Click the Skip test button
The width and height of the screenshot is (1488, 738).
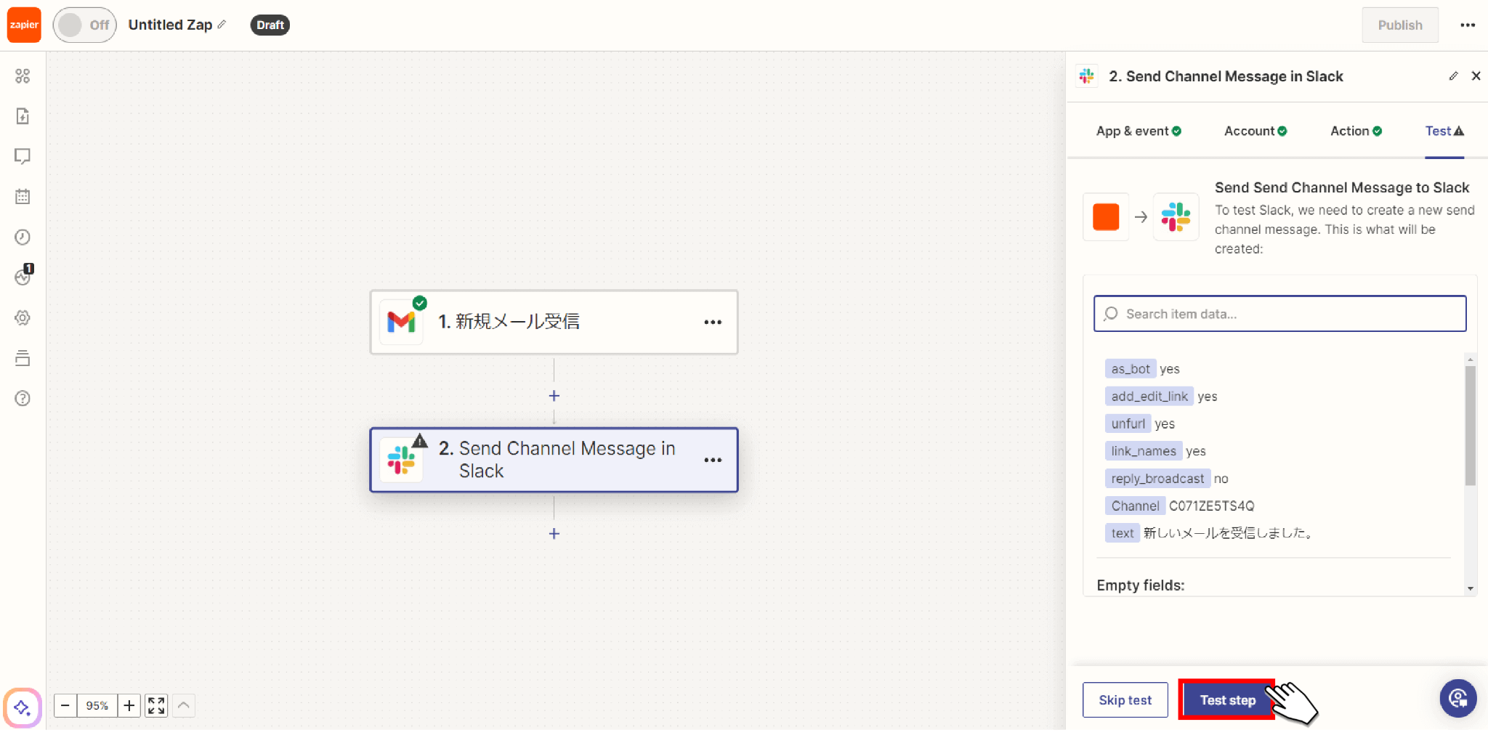[x=1125, y=700]
